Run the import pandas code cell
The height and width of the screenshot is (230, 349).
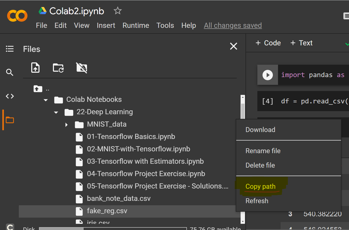coord(267,75)
